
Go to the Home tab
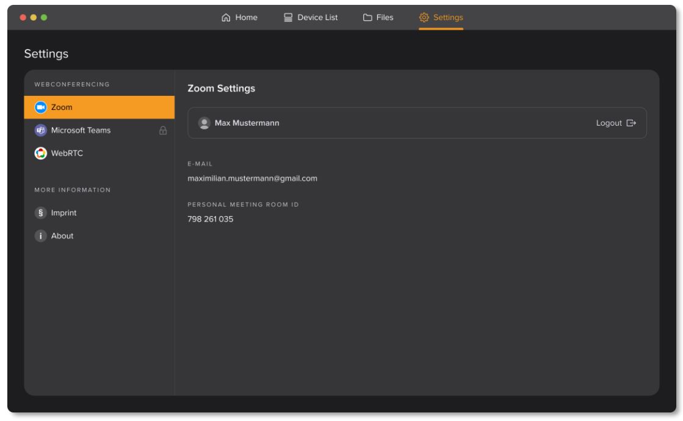(239, 18)
